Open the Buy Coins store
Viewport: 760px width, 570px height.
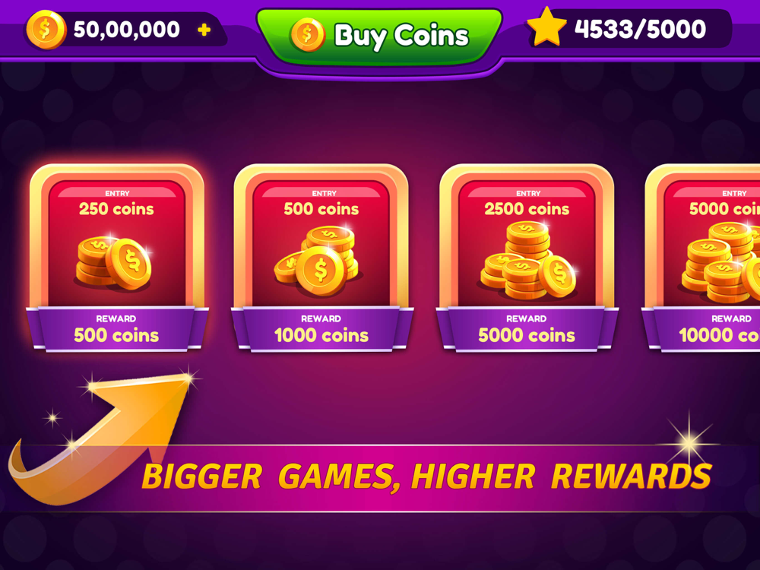click(x=379, y=36)
